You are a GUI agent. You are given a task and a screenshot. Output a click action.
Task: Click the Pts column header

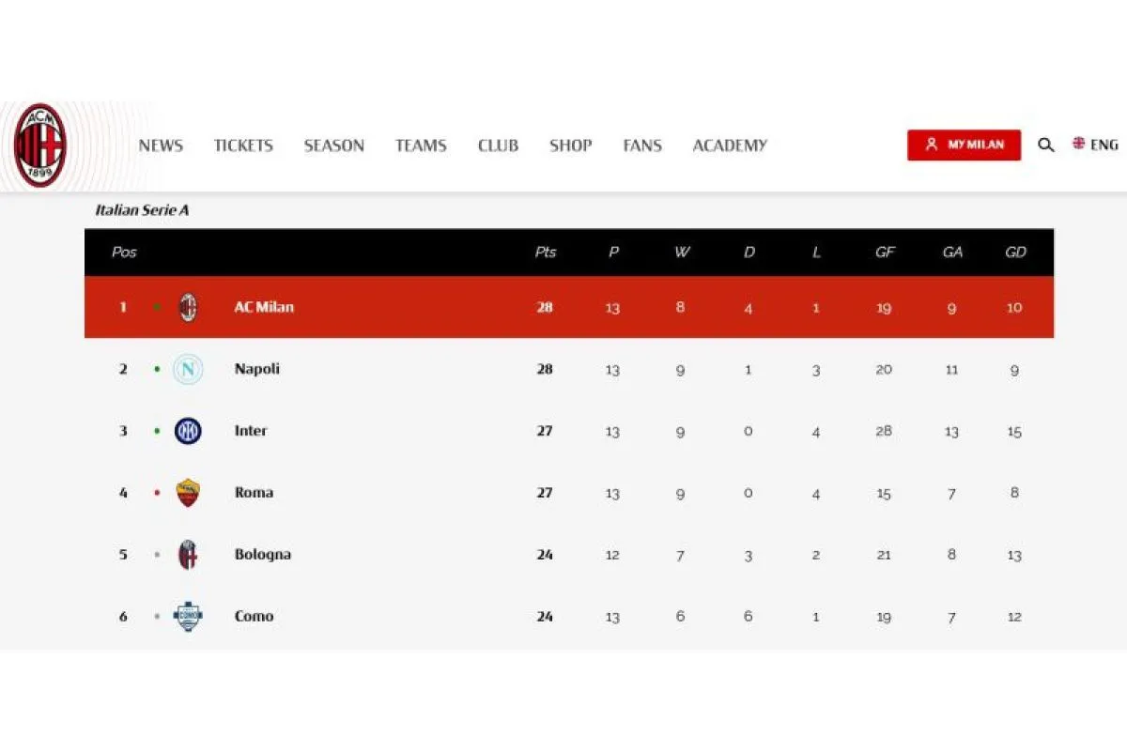[x=546, y=252]
